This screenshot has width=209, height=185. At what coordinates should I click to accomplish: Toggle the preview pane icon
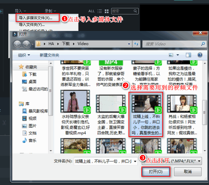(x=188, y=55)
